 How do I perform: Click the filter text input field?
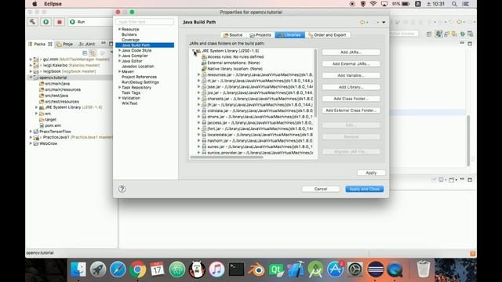[144, 22]
